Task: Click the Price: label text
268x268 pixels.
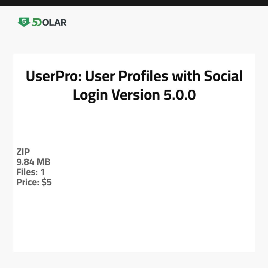Action: click(28, 182)
